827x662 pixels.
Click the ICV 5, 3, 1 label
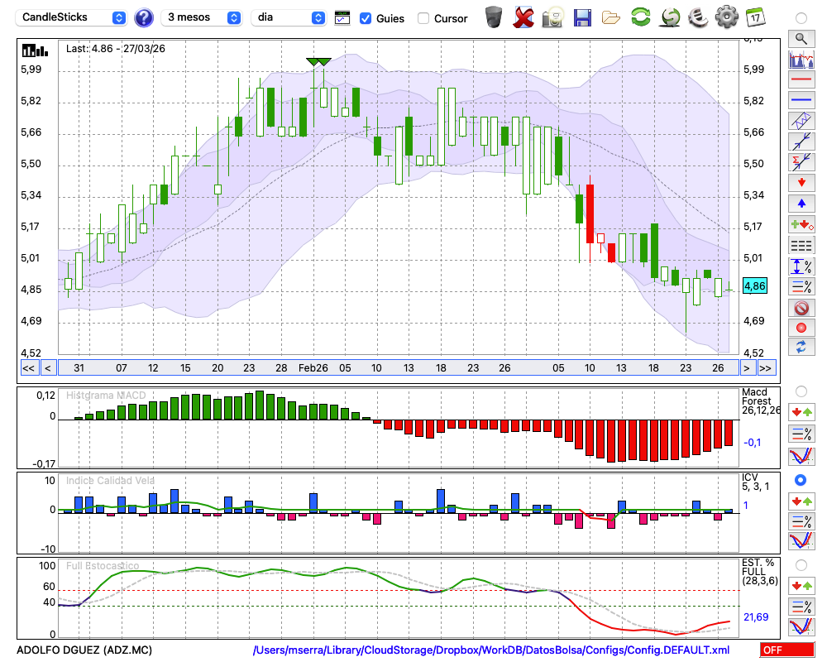(x=755, y=482)
